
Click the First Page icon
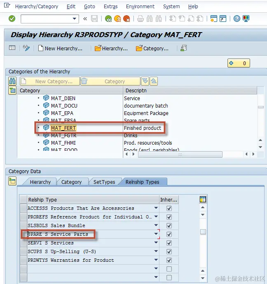coord(173,19)
